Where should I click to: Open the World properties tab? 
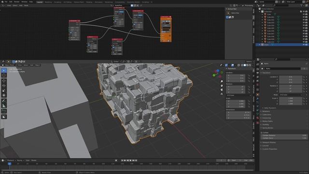pyautogui.click(x=257, y=85)
